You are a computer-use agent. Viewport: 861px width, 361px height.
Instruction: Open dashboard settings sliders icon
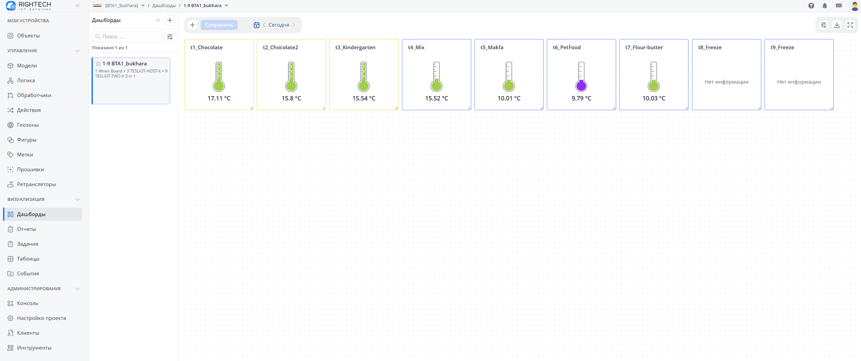824,25
